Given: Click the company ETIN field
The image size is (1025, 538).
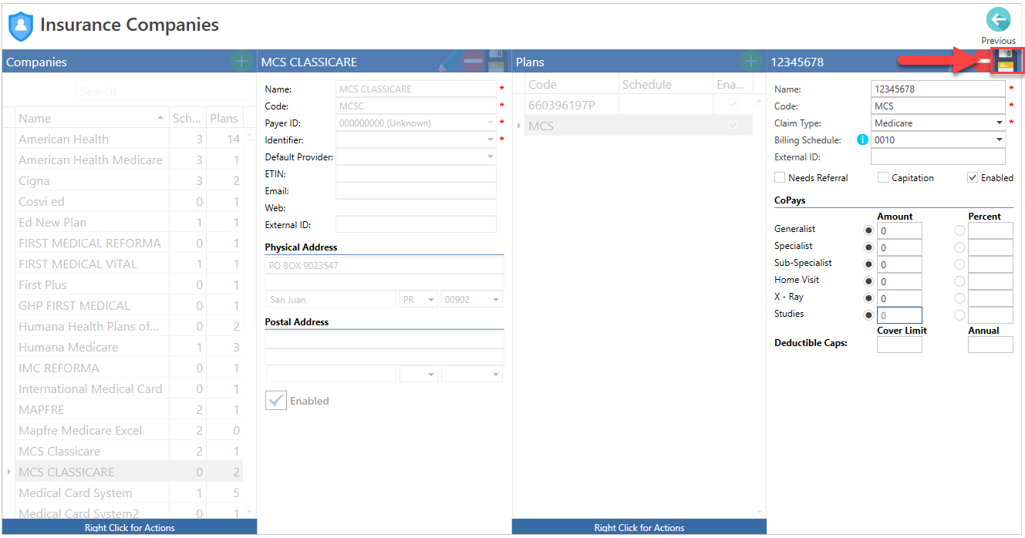Looking at the screenshot, I should 416,174.
